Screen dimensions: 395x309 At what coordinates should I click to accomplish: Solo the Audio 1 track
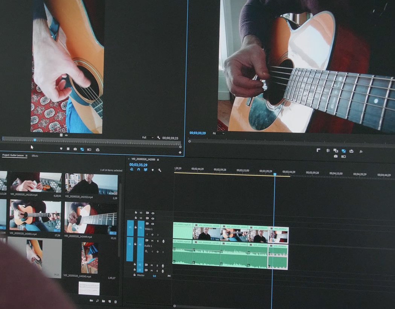[x=158, y=241]
